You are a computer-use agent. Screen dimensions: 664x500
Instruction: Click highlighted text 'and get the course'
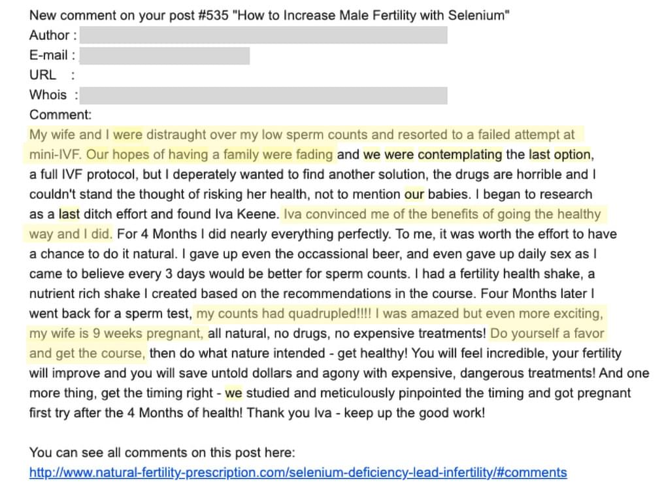(87, 354)
